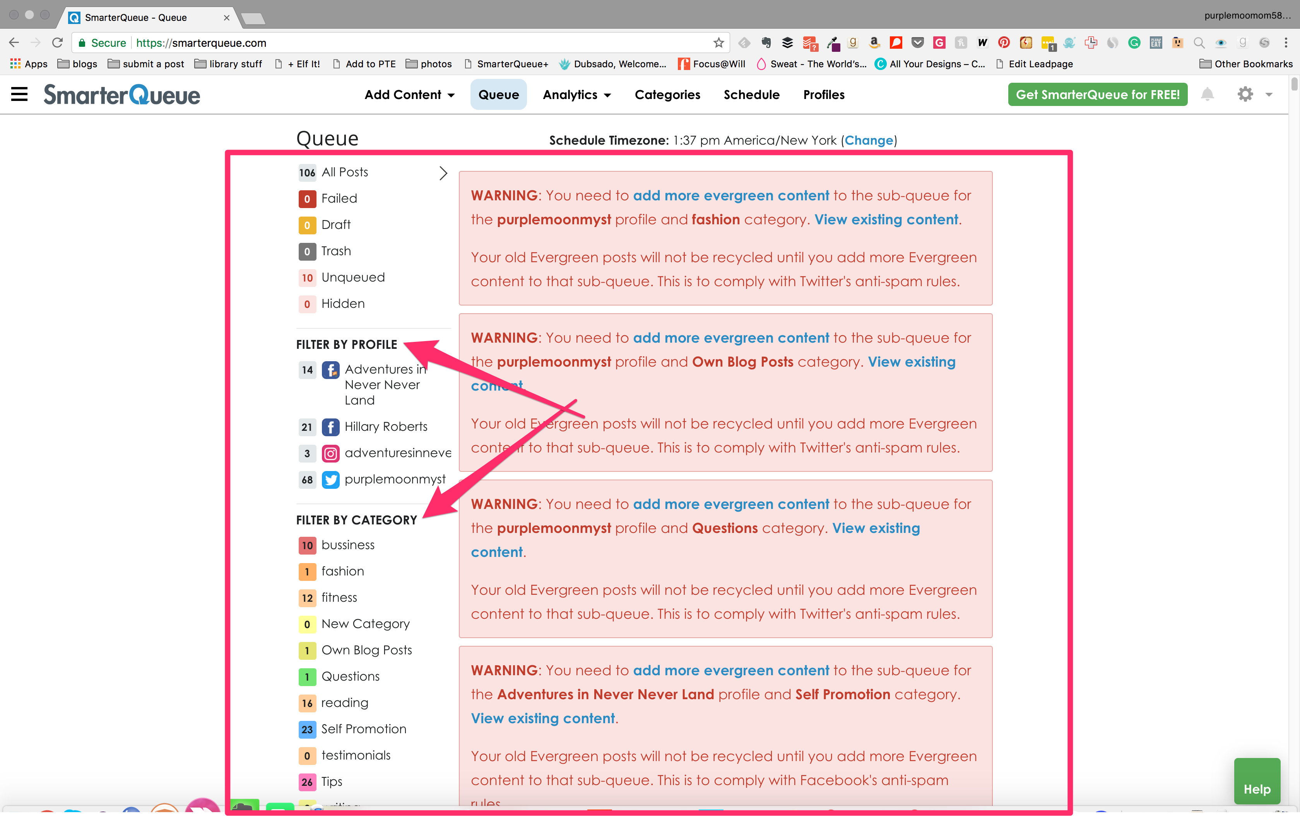Screen dimensions: 1300x816
Task: Click the bookmark star in address bar
Action: pos(718,43)
